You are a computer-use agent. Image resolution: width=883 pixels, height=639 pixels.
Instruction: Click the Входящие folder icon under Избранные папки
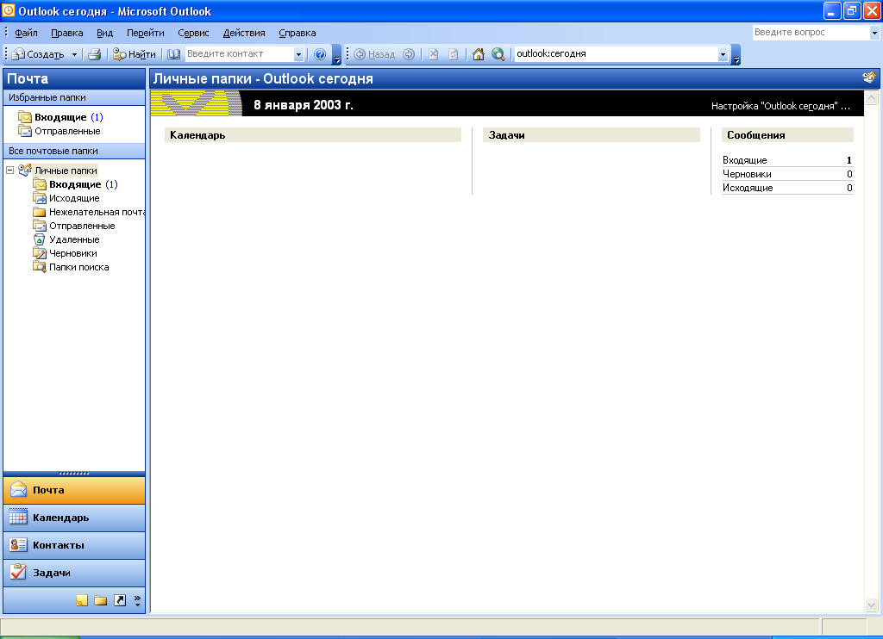click(x=25, y=117)
